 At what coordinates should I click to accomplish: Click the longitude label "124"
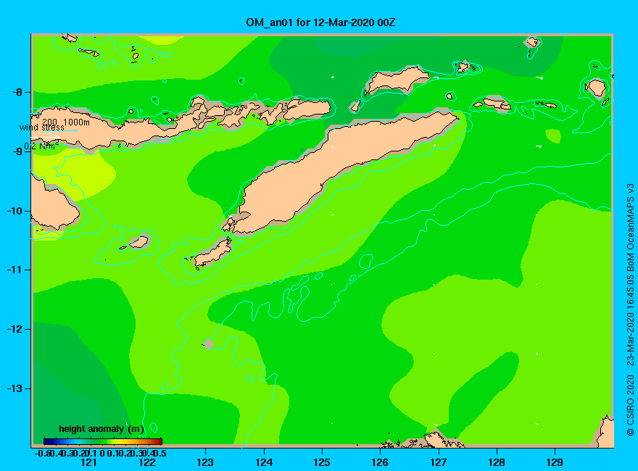pyautogui.click(x=264, y=462)
